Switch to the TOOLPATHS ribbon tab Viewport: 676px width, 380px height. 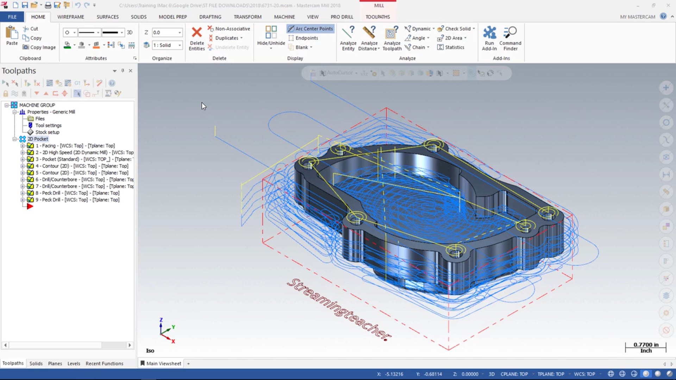point(377,17)
